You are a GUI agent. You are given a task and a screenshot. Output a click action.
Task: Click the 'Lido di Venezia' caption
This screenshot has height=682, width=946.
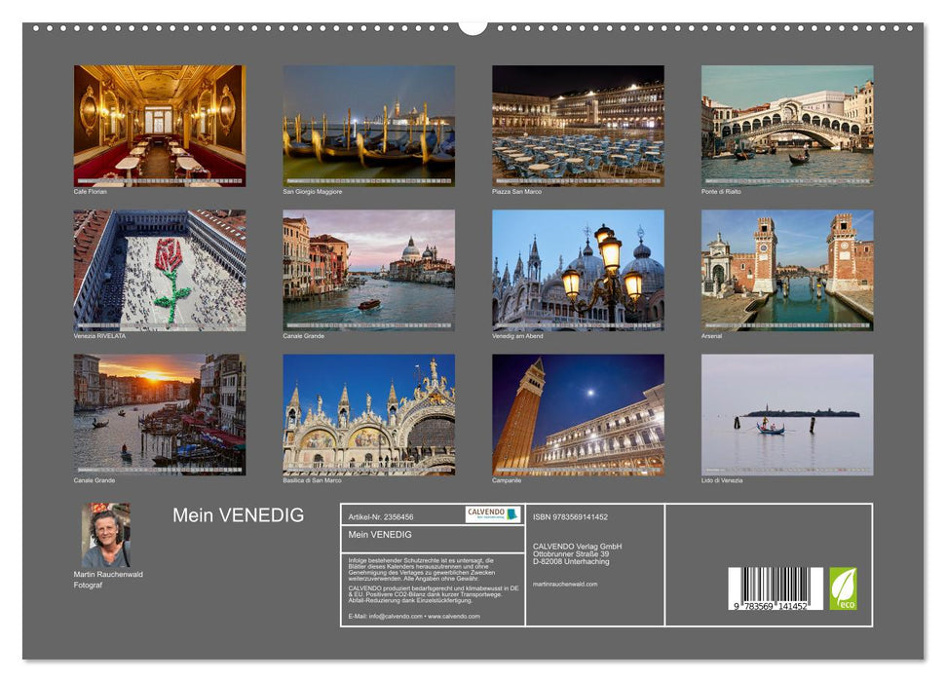(722, 481)
